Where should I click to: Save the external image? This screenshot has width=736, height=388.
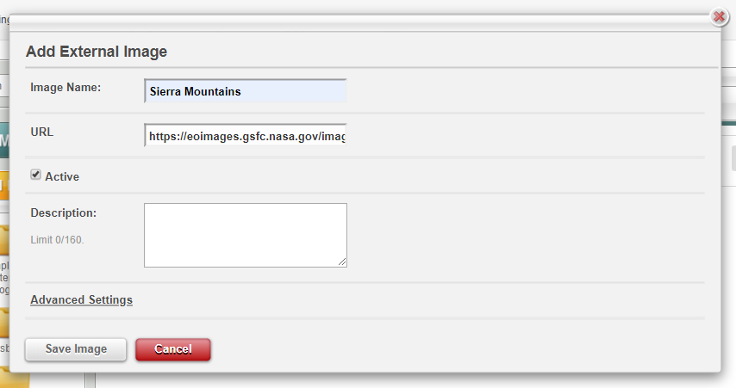coord(76,349)
